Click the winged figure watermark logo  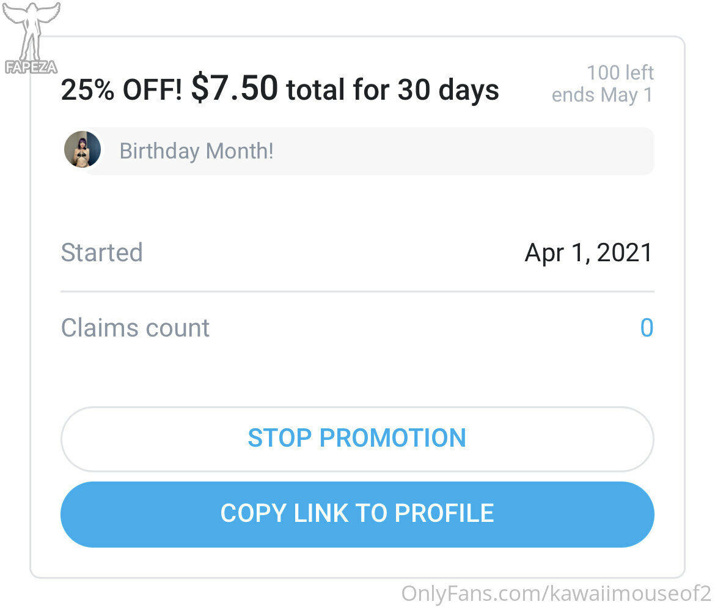click(x=31, y=31)
